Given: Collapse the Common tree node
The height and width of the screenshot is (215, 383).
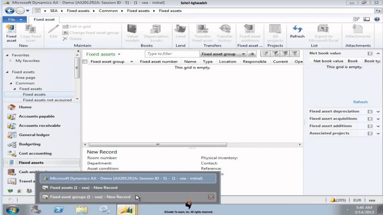Looking at the screenshot, I should (11, 83).
